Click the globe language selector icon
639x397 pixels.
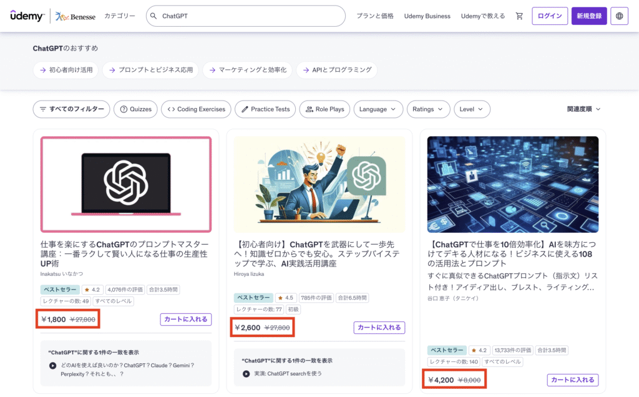point(619,16)
